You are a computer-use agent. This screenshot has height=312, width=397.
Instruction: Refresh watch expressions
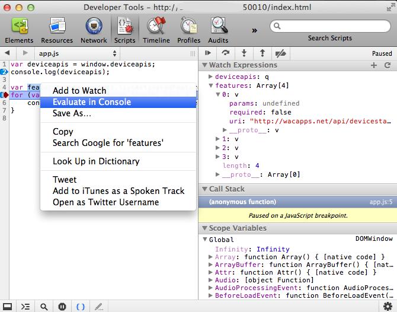tap(388, 65)
